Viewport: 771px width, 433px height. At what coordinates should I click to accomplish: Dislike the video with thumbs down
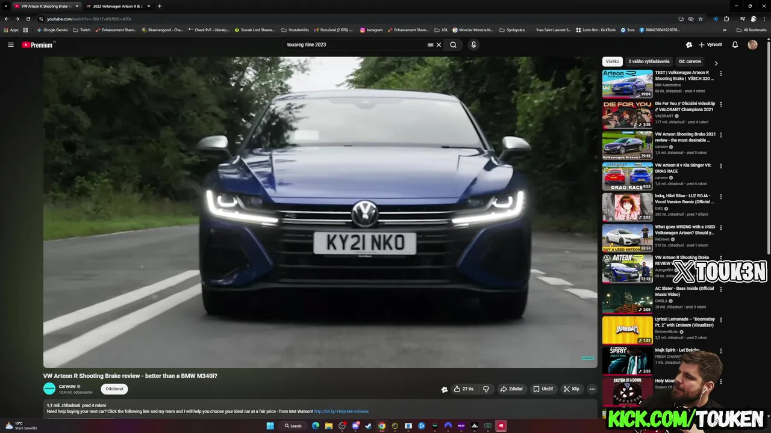coord(486,389)
